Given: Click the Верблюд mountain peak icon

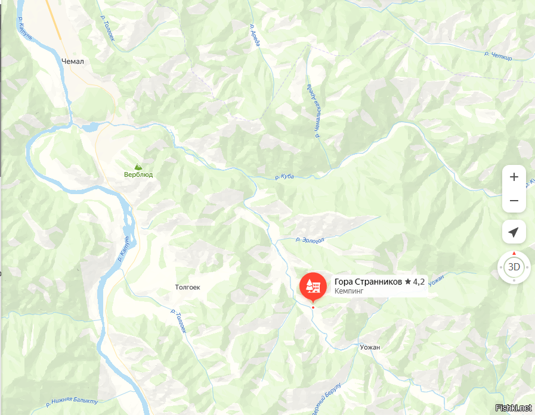Looking at the screenshot, I should [x=138, y=167].
